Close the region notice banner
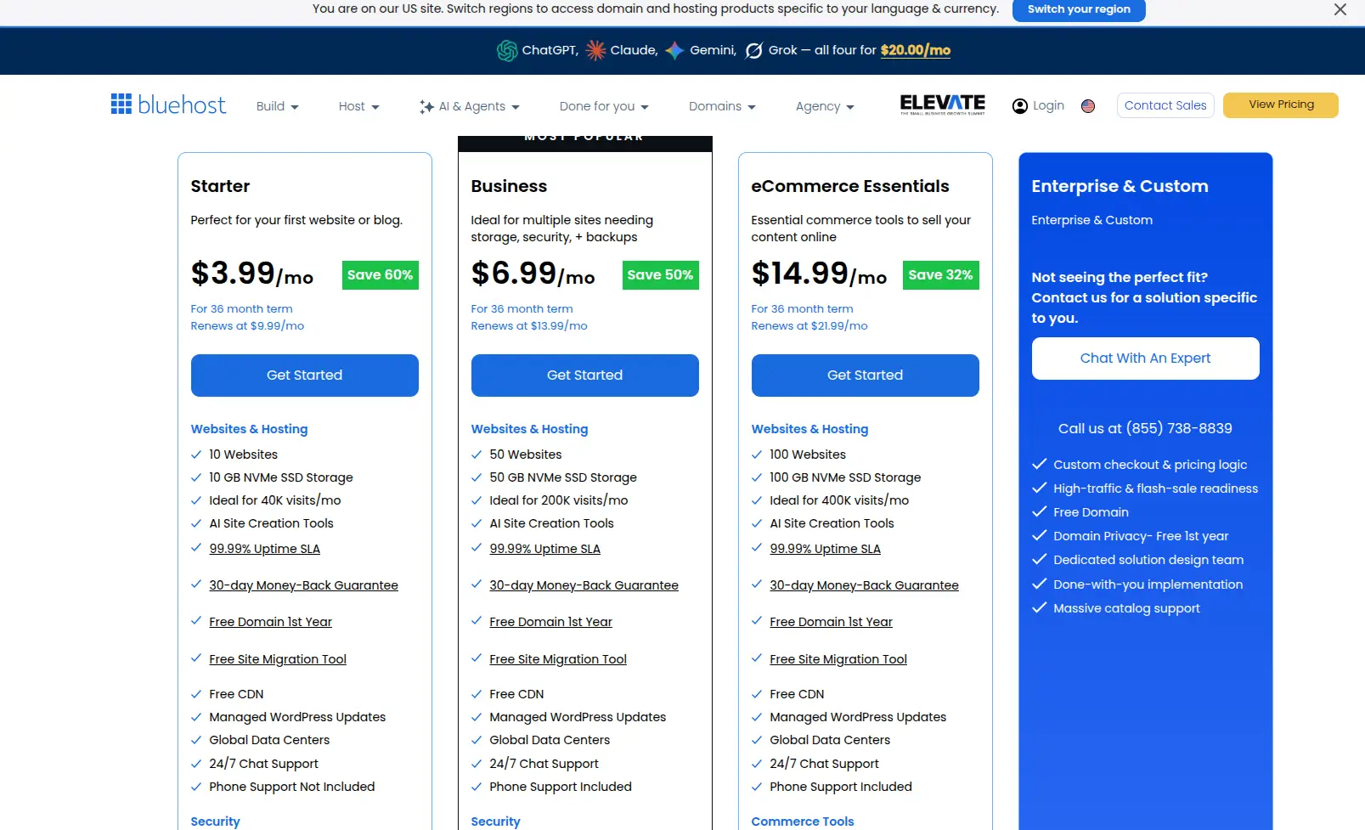The image size is (1365, 830). coord(1340,9)
